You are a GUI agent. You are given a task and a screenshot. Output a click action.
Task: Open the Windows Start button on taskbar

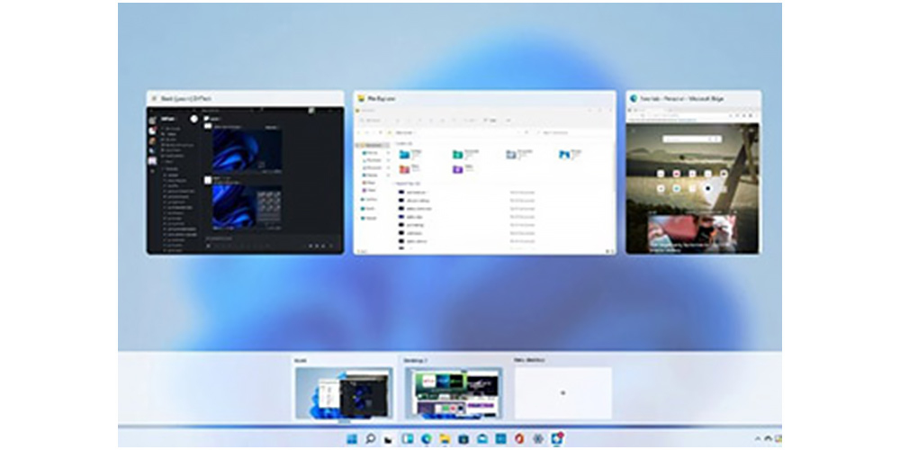point(351,439)
